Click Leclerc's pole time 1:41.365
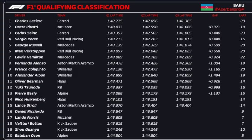The width and height of the screenshot is (252, 140). point(183,21)
